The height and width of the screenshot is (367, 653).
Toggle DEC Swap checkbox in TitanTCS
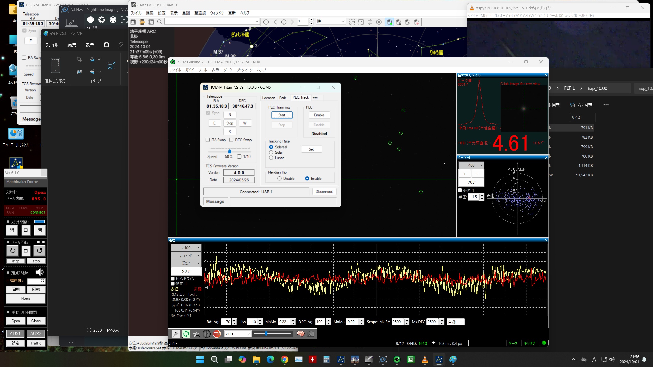click(x=231, y=140)
